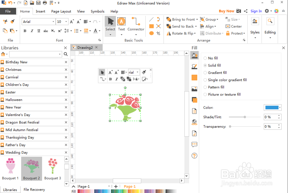Open the font size dropdown
This screenshot has height=193, width=288.
pos(66,22)
